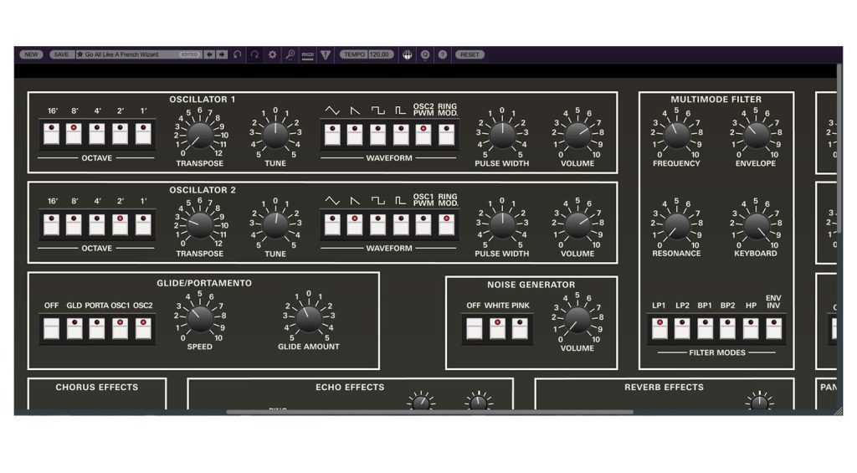Select BP1 filter mode
The width and height of the screenshot is (857, 473).
[705, 329]
